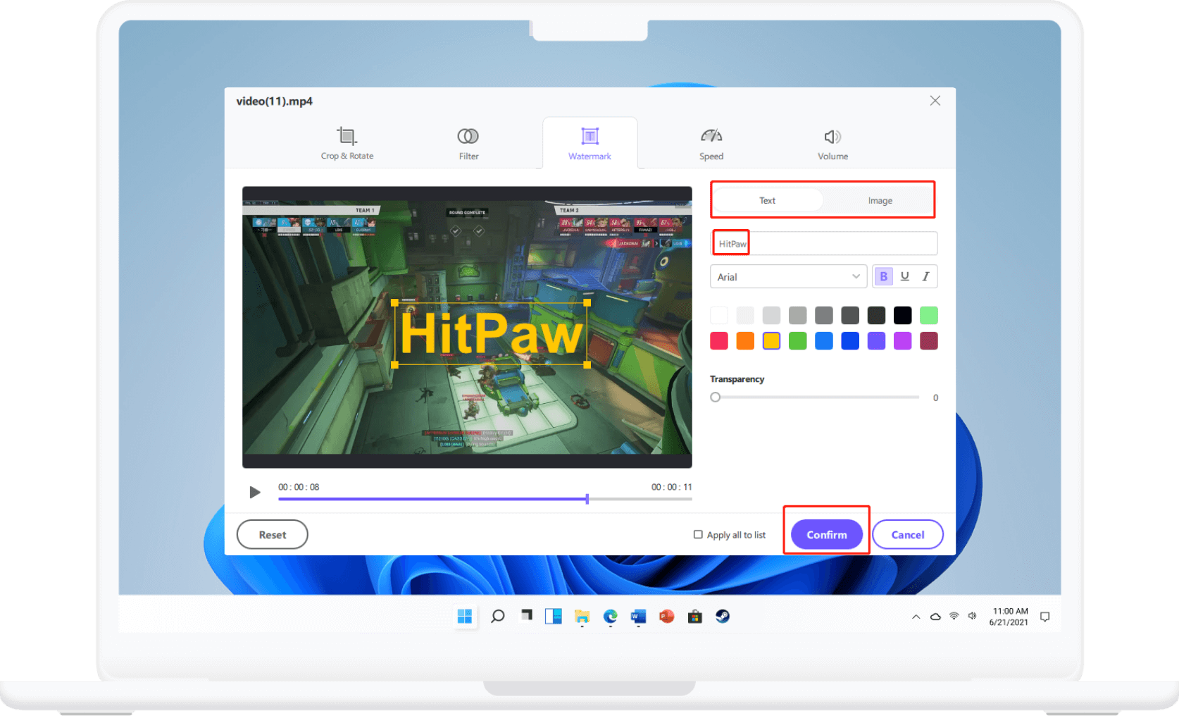Open the Windows Start menu
The width and height of the screenshot is (1179, 716).
click(465, 617)
